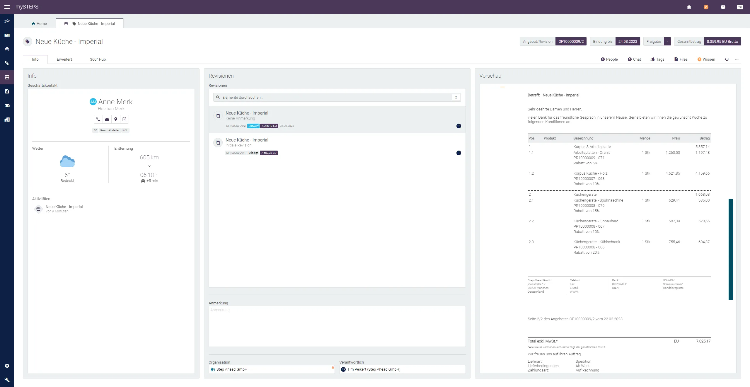Open the orange notifications badge
Screen dimensions: 750x387
[x=706, y=7]
